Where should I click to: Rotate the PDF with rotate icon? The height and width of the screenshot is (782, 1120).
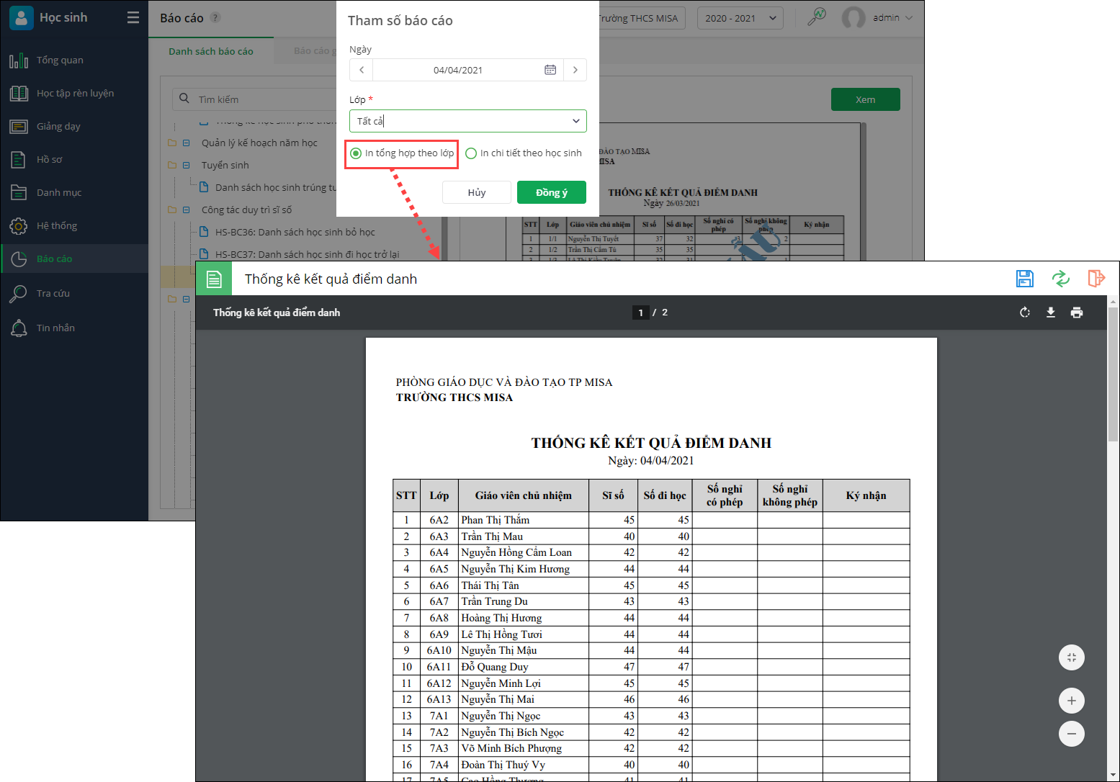click(x=1025, y=313)
